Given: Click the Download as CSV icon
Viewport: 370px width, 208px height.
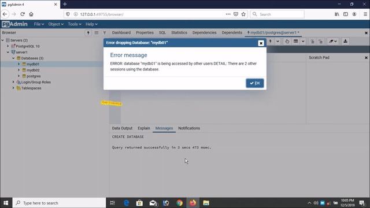Looking at the screenshot, I should (346, 41).
